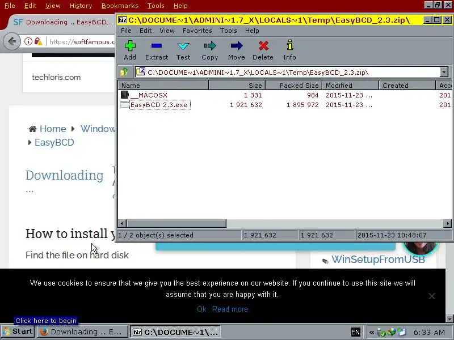The height and width of the screenshot is (340, 454).
Task: Click the 7z icon in the window title bar
Action: (123, 20)
